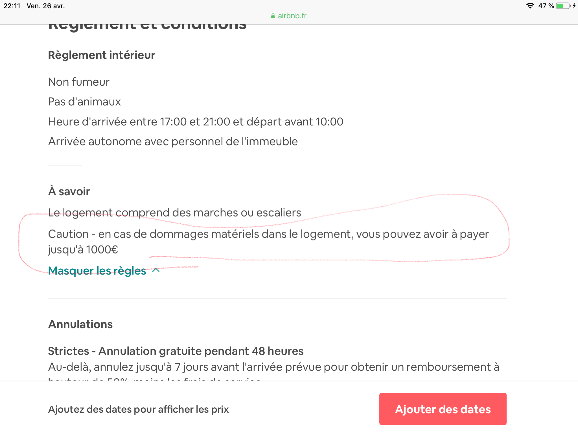578x433 pixels.
Task: Click the "À savoir" heading
Action: (69, 191)
